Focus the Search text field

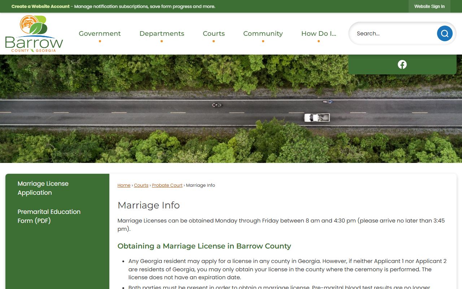click(x=393, y=34)
